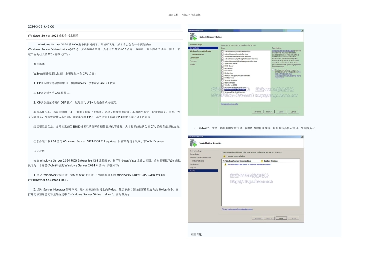Screen dimensions: 369x261
Task: Open Confirmation step in Select Server Roles wizard
Action: point(195,58)
